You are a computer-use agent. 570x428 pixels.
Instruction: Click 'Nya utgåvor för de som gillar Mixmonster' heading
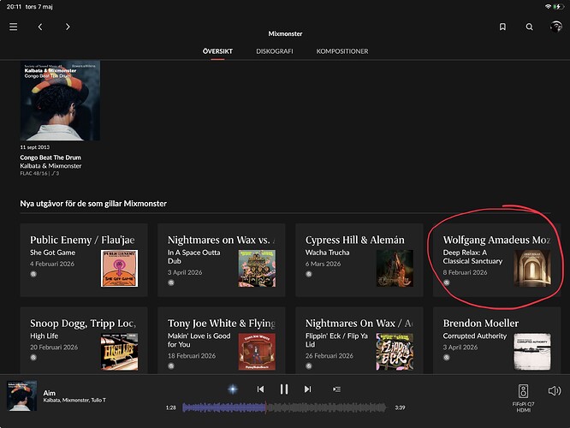tap(93, 204)
